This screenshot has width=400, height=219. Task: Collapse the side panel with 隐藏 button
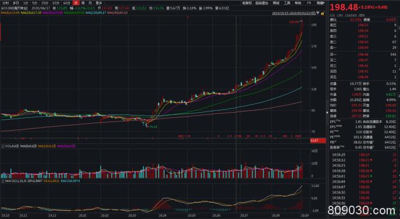point(320,3)
